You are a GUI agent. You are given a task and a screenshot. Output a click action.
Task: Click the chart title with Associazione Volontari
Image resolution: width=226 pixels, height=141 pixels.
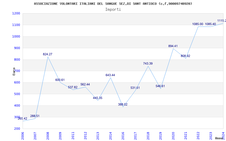pyautogui.click(x=113, y=4)
